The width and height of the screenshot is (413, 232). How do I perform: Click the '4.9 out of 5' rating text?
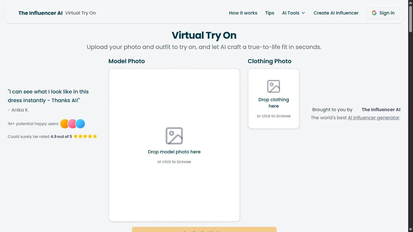[x=61, y=137]
